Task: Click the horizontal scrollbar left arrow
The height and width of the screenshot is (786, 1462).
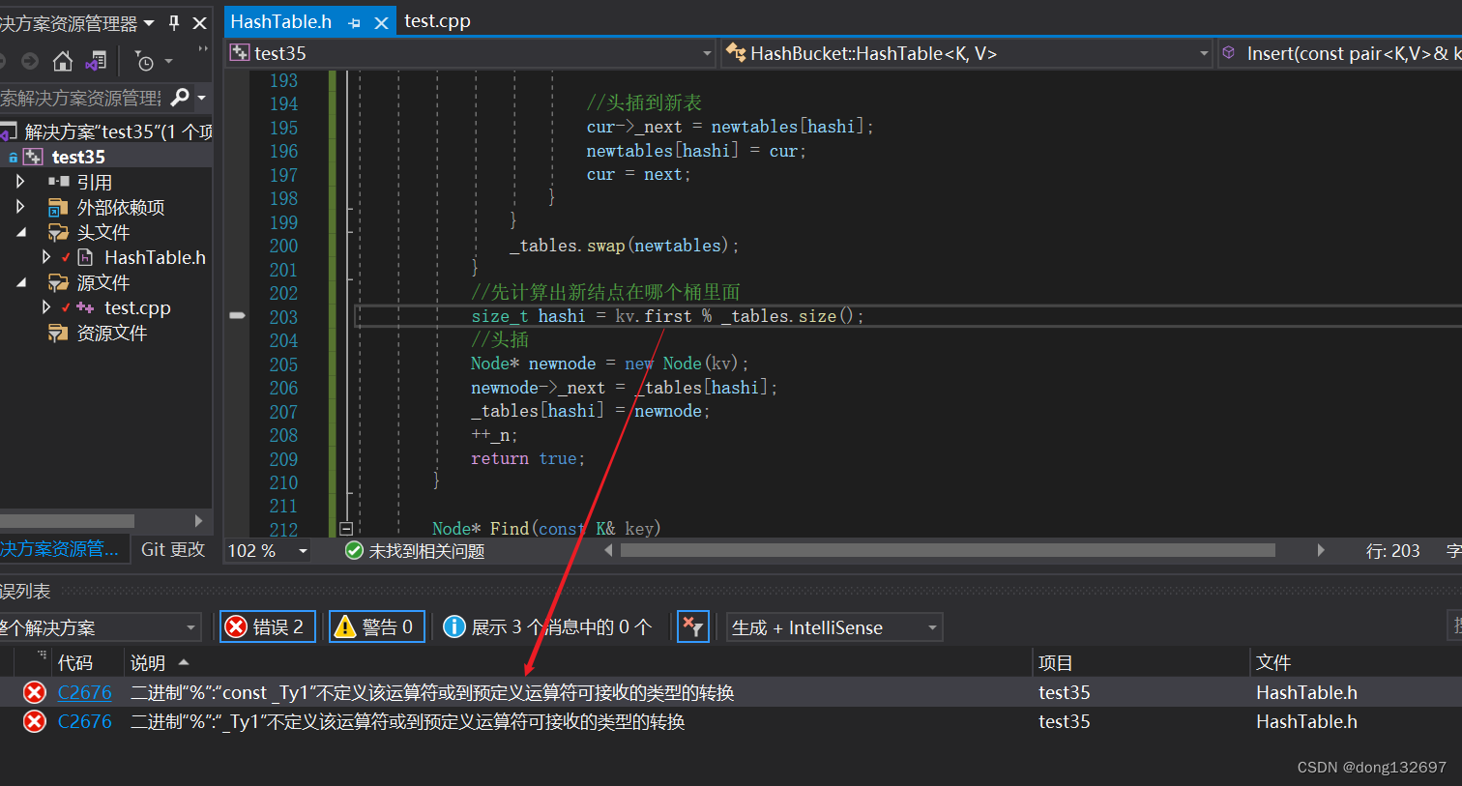Action: [608, 550]
